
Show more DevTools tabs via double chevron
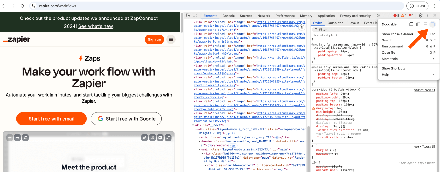click(x=378, y=16)
